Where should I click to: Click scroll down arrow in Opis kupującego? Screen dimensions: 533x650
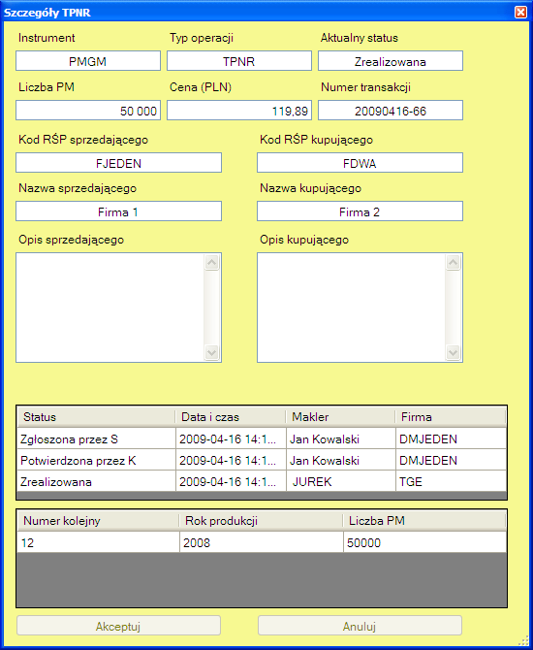454,353
